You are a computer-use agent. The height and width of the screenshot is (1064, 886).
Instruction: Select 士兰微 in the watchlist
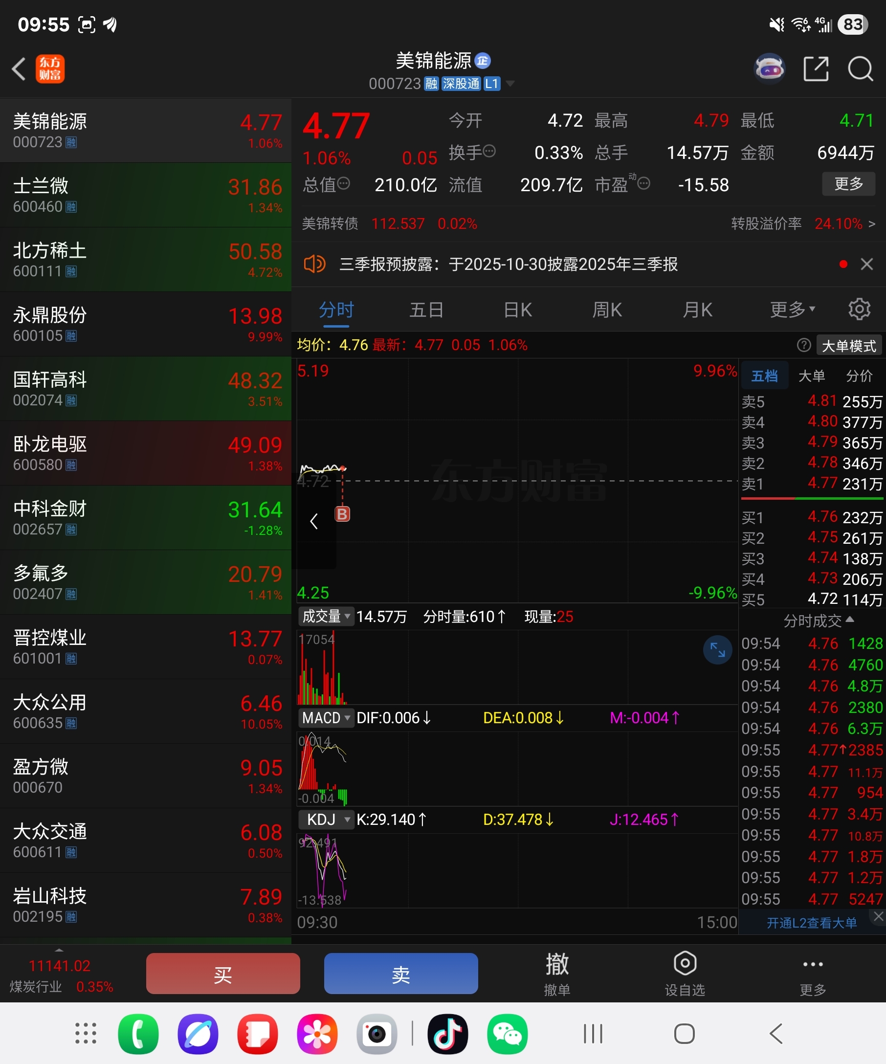coord(146,195)
